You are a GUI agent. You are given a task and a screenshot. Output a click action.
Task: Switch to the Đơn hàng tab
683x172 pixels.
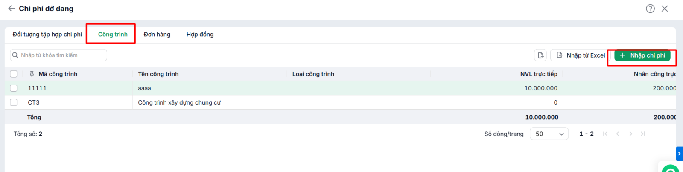[157, 35]
